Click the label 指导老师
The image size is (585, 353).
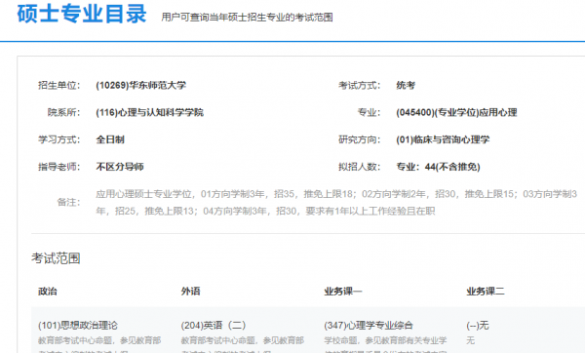(x=58, y=167)
